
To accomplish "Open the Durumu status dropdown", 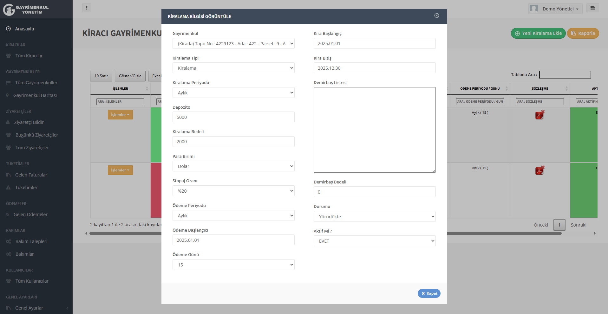I will tap(374, 217).
